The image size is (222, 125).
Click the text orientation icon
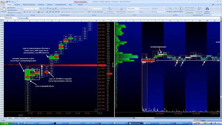click(x=56, y=8)
